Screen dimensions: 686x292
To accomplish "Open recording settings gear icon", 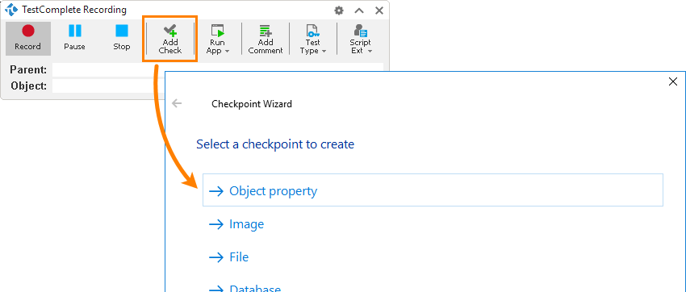I will (x=339, y=10).
